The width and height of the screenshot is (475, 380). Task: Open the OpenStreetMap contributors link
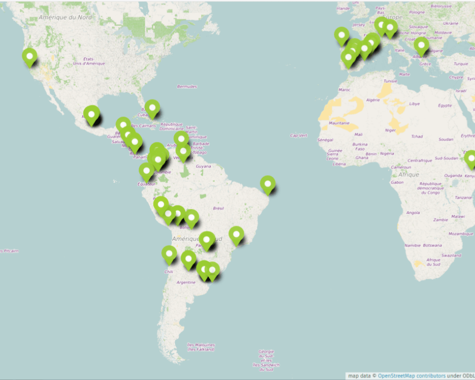coord(411,376)
